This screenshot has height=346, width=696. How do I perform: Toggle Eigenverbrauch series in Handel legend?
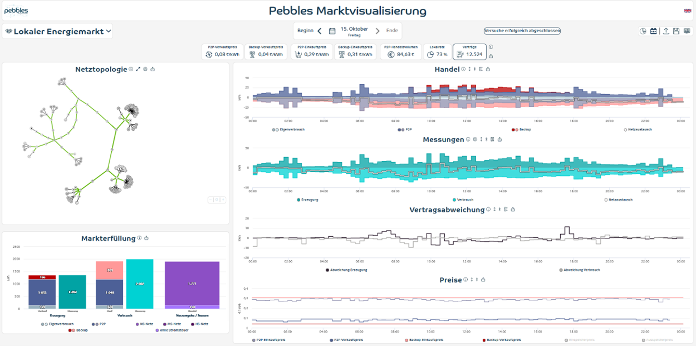(x=288, y=130)
